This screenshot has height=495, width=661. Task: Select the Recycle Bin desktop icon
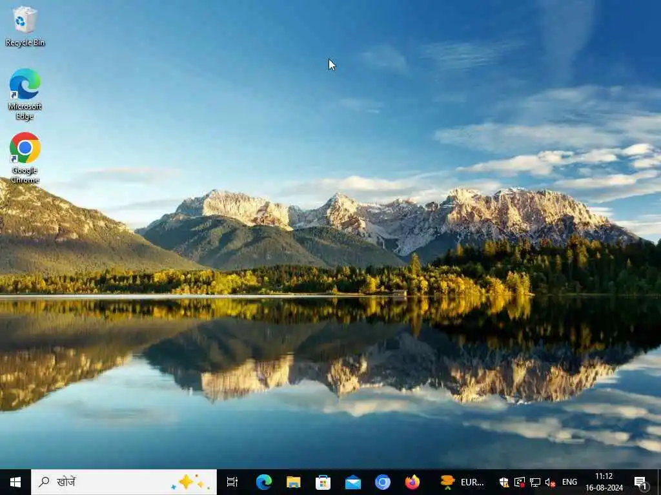[x=25, y=26]
